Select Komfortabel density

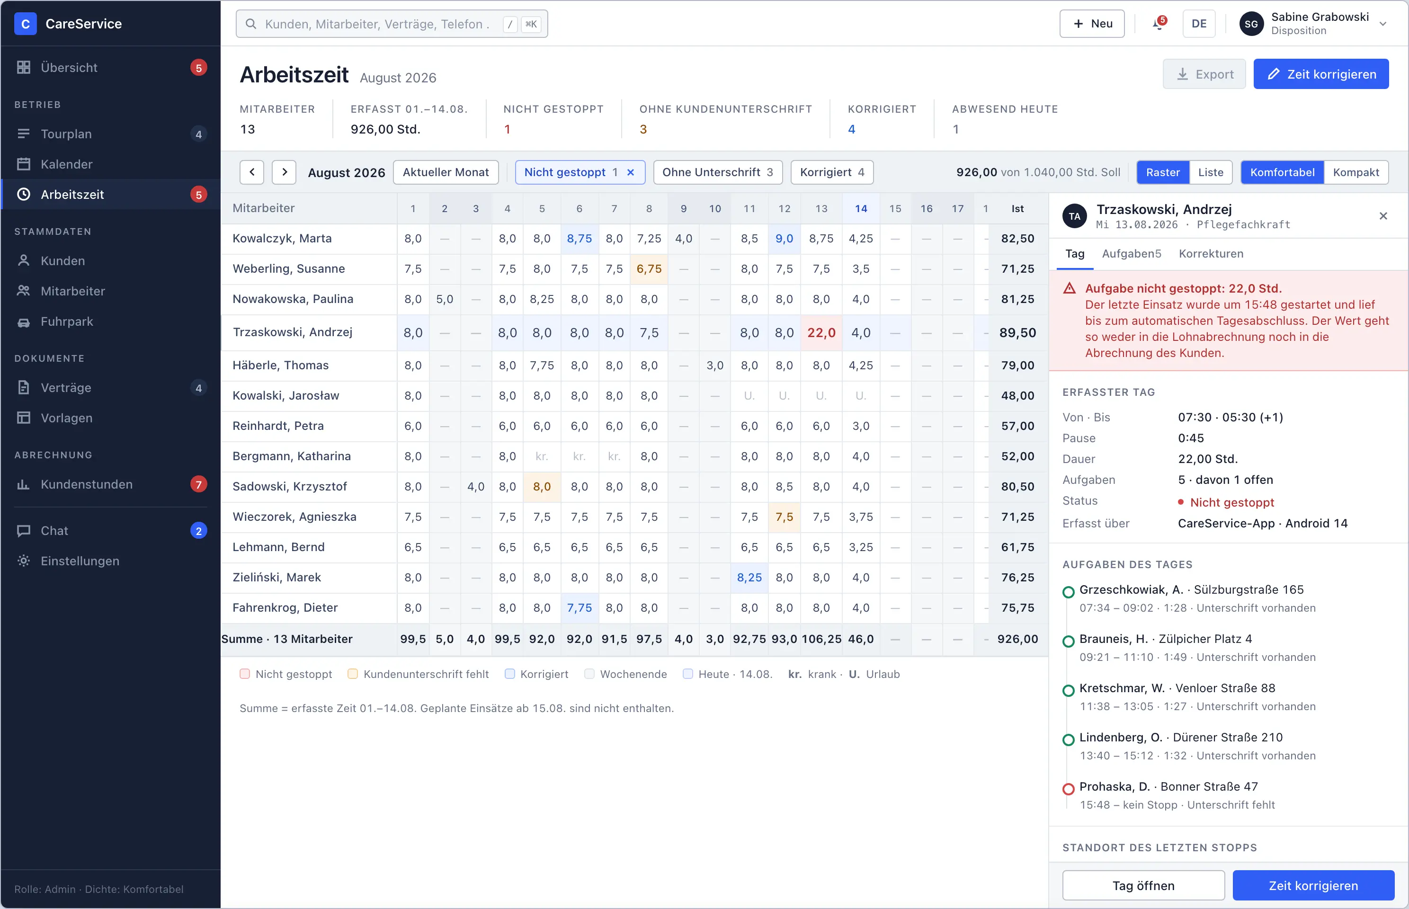[1282, 172]
